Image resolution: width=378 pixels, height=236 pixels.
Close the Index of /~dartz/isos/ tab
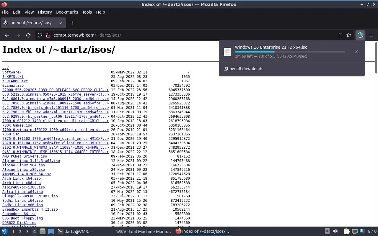coord(61,23)
